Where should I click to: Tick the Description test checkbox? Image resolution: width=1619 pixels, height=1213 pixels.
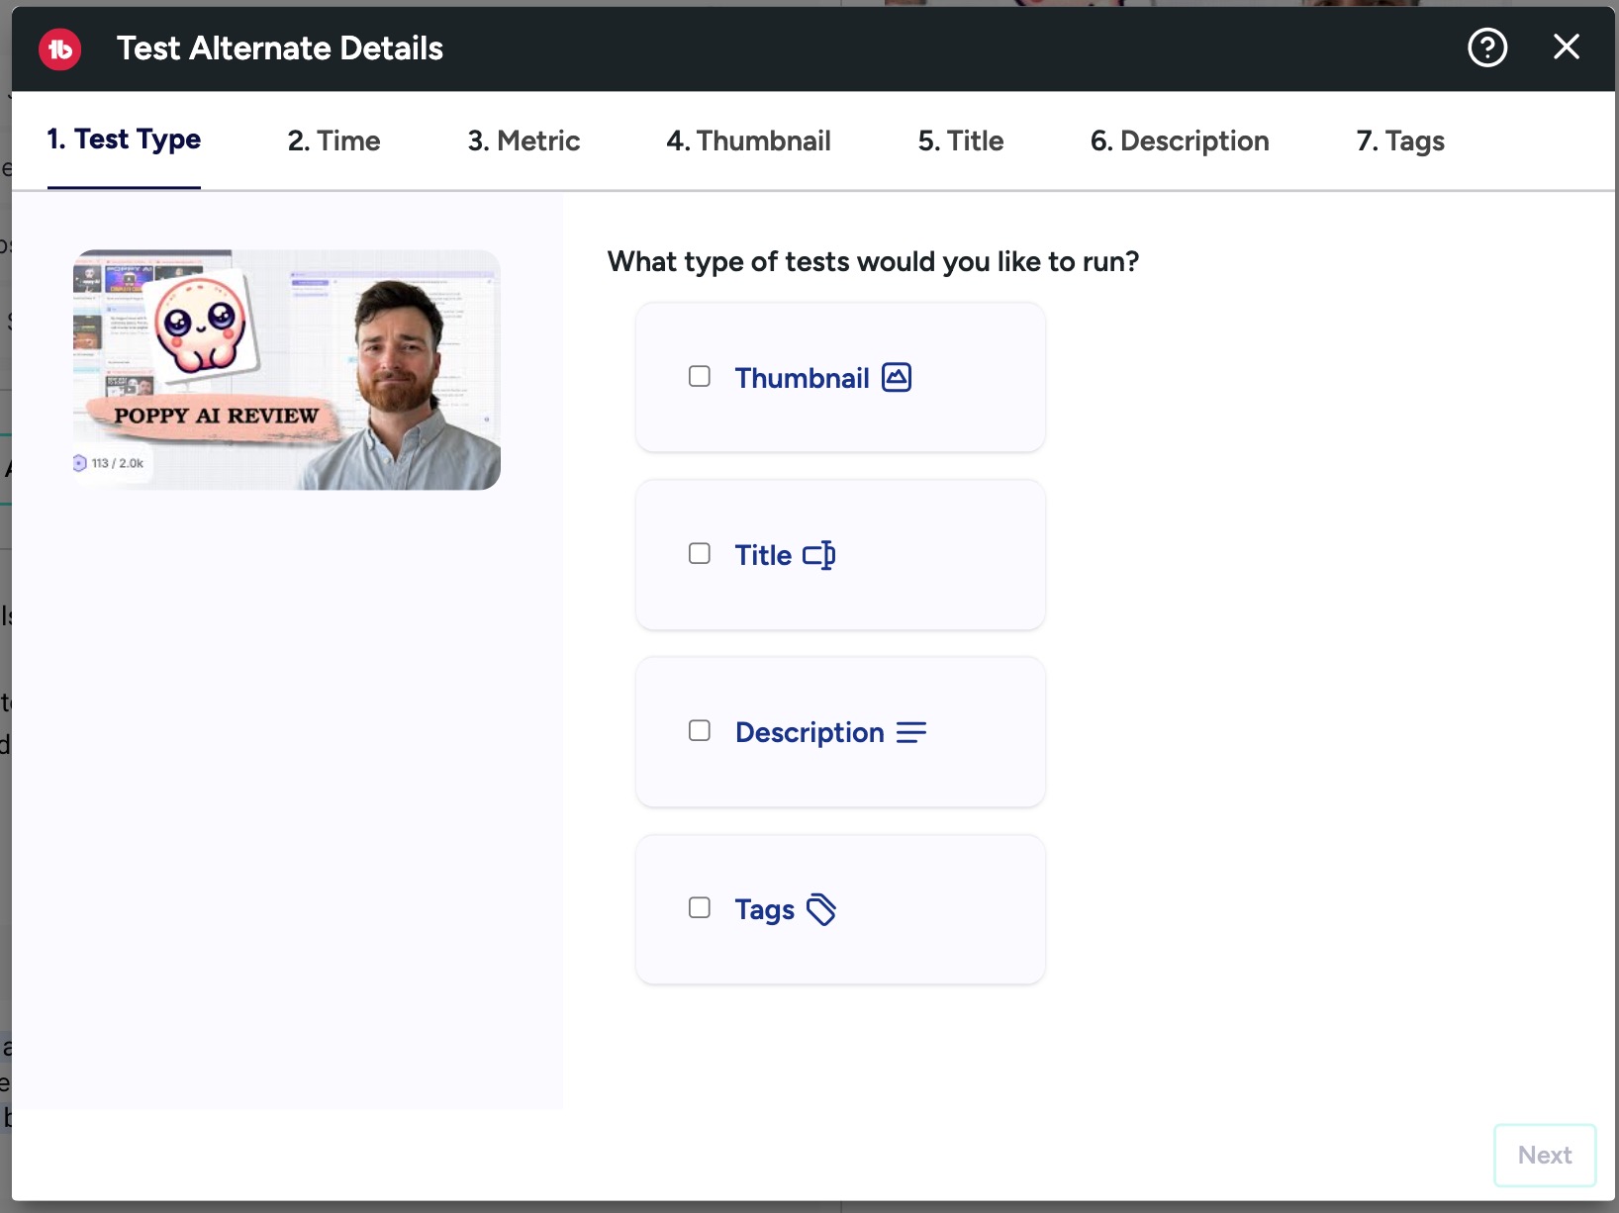point(700,731)
